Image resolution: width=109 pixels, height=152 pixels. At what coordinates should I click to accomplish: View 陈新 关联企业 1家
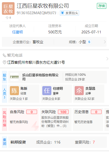coord(19,99)
